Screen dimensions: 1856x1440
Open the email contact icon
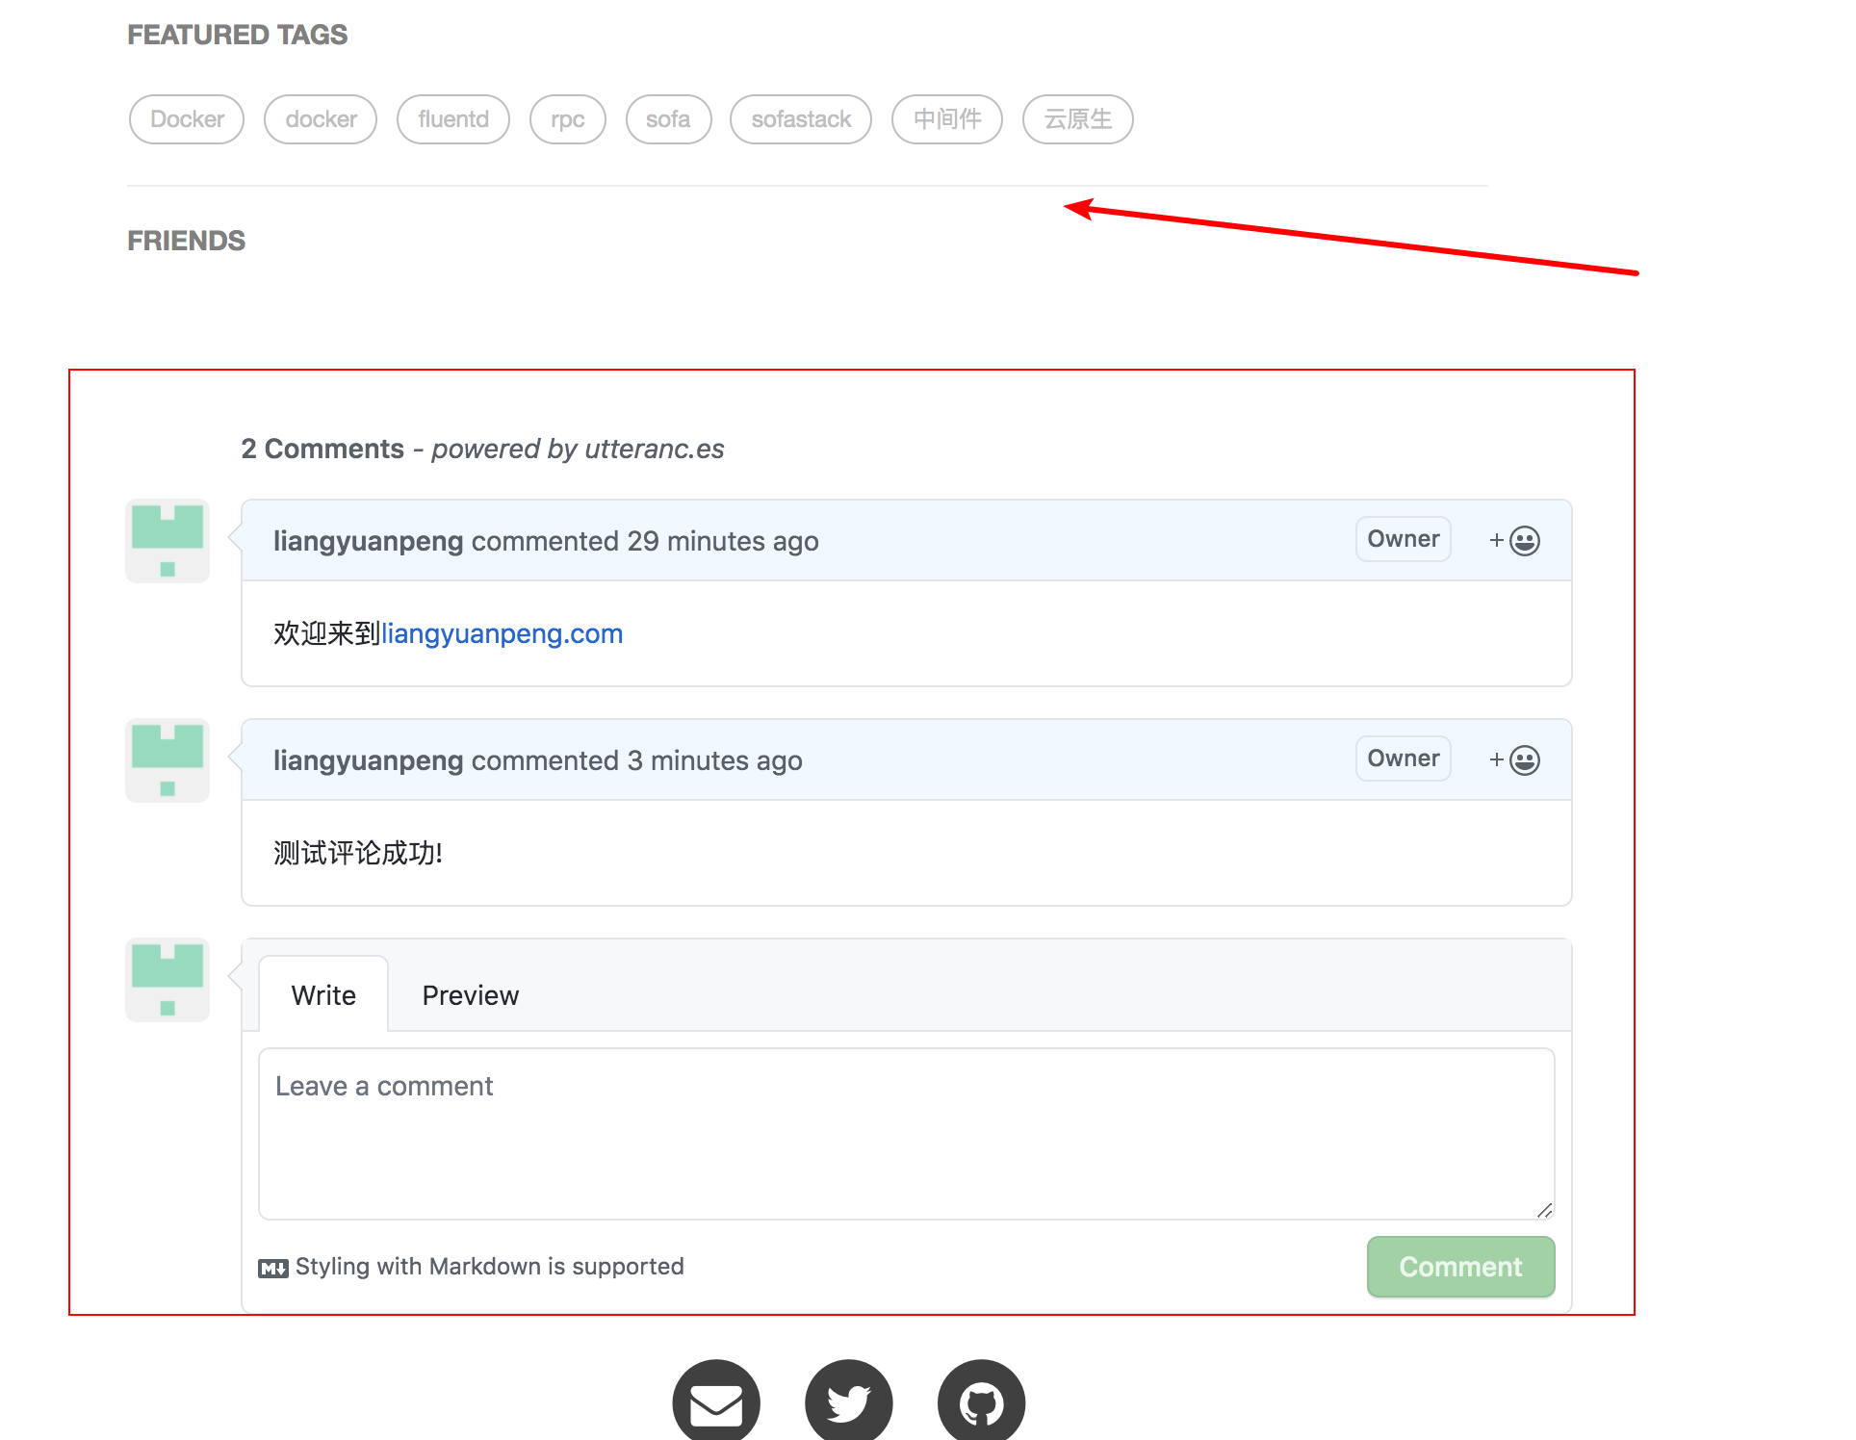tap(715, 1402)
